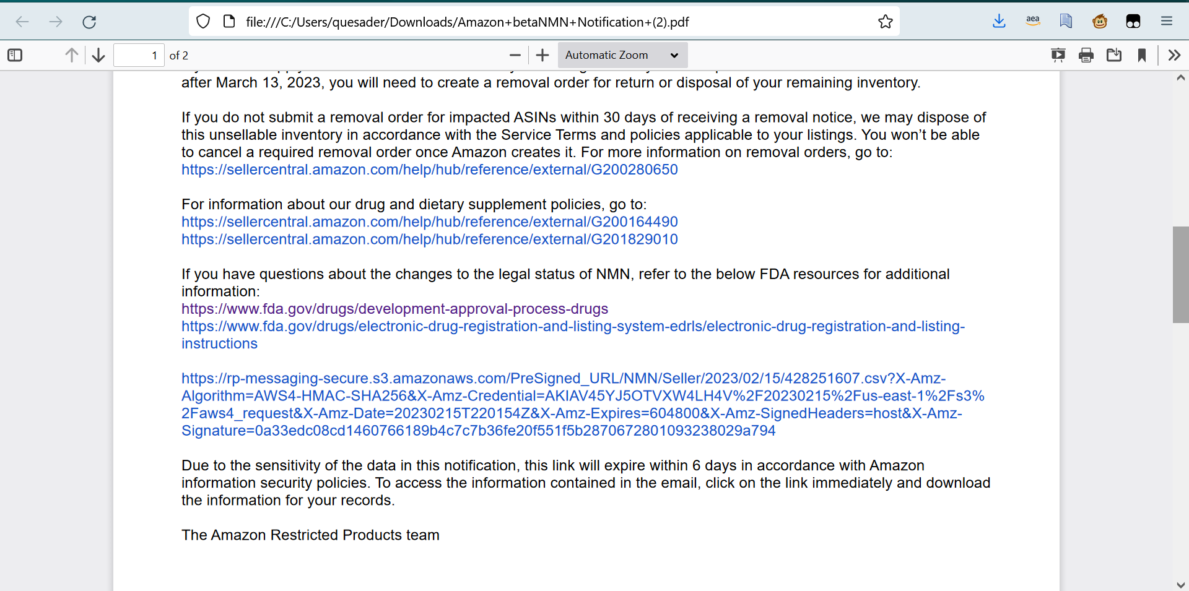
Task: Go to next page arrow
Action: 98,55
